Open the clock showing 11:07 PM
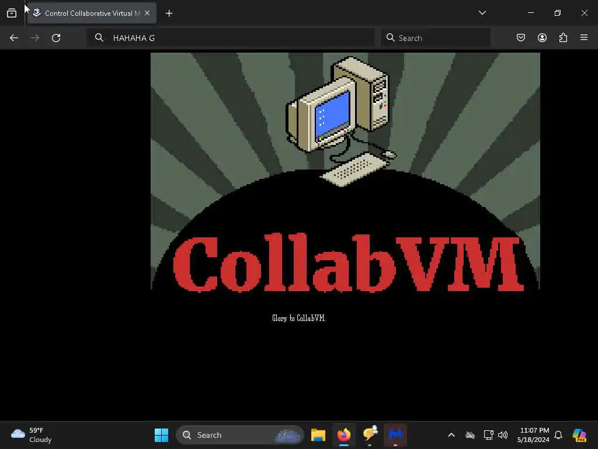Screen dimensions: 598x449 533,435
